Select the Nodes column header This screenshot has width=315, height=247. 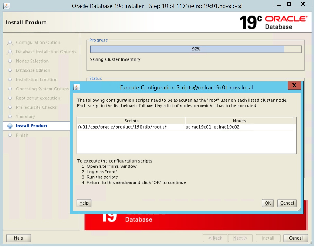(239, 121)
